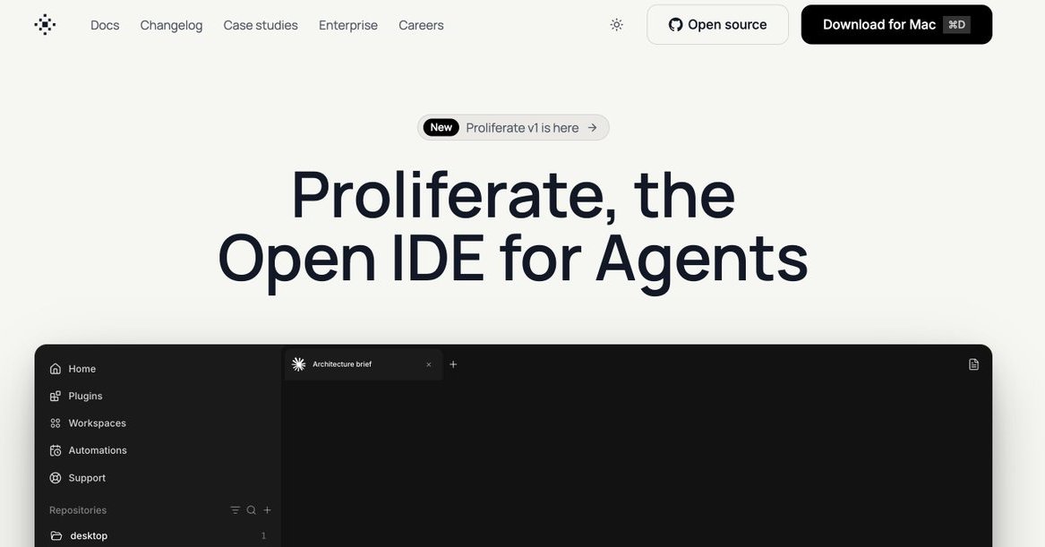Click Download for Mac button
Viewport: 1045px width, 547px height.
click(896, 25)
